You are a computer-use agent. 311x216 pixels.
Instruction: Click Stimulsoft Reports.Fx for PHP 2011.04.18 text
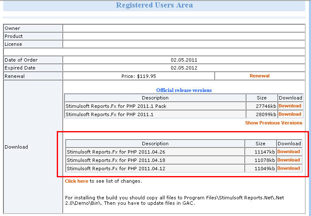[116, 160]
